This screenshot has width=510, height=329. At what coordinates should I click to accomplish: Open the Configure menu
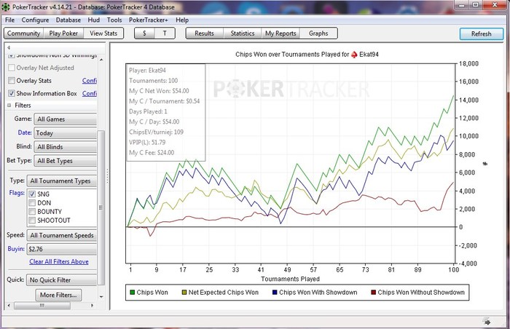point(35,20)
